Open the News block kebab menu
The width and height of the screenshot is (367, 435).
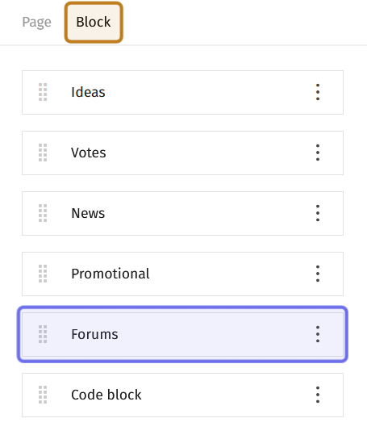(318, 213)
